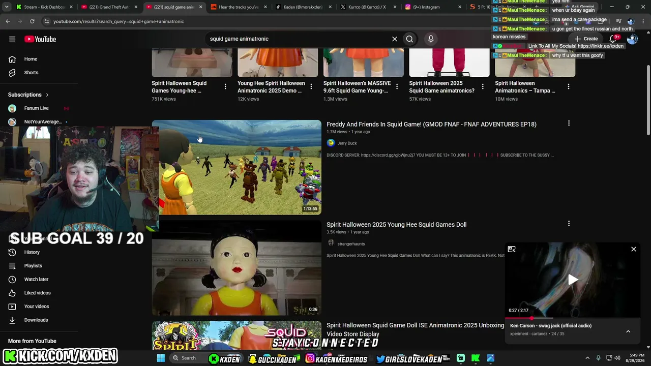Open the Fanum Live channel
This screenshot has height=366, width=651.
[36, 108]
